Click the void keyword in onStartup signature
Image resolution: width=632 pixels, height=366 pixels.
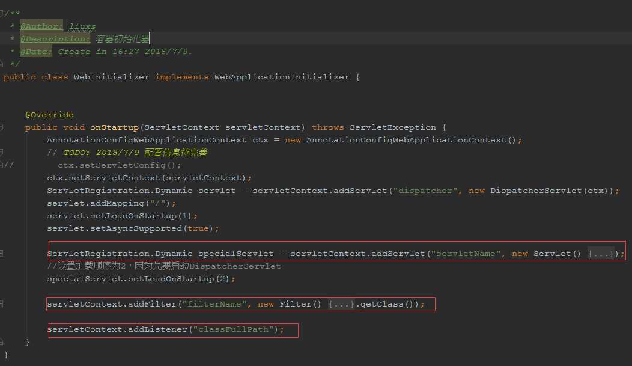(74, 127)
